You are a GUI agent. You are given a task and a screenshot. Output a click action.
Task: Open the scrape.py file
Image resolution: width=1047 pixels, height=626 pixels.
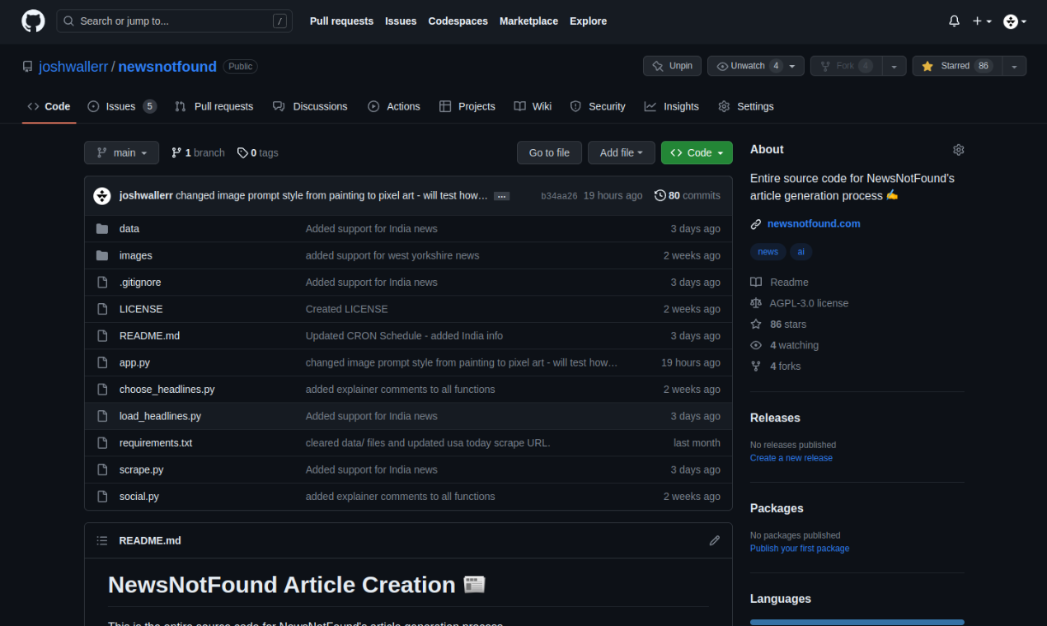(141, 469)
